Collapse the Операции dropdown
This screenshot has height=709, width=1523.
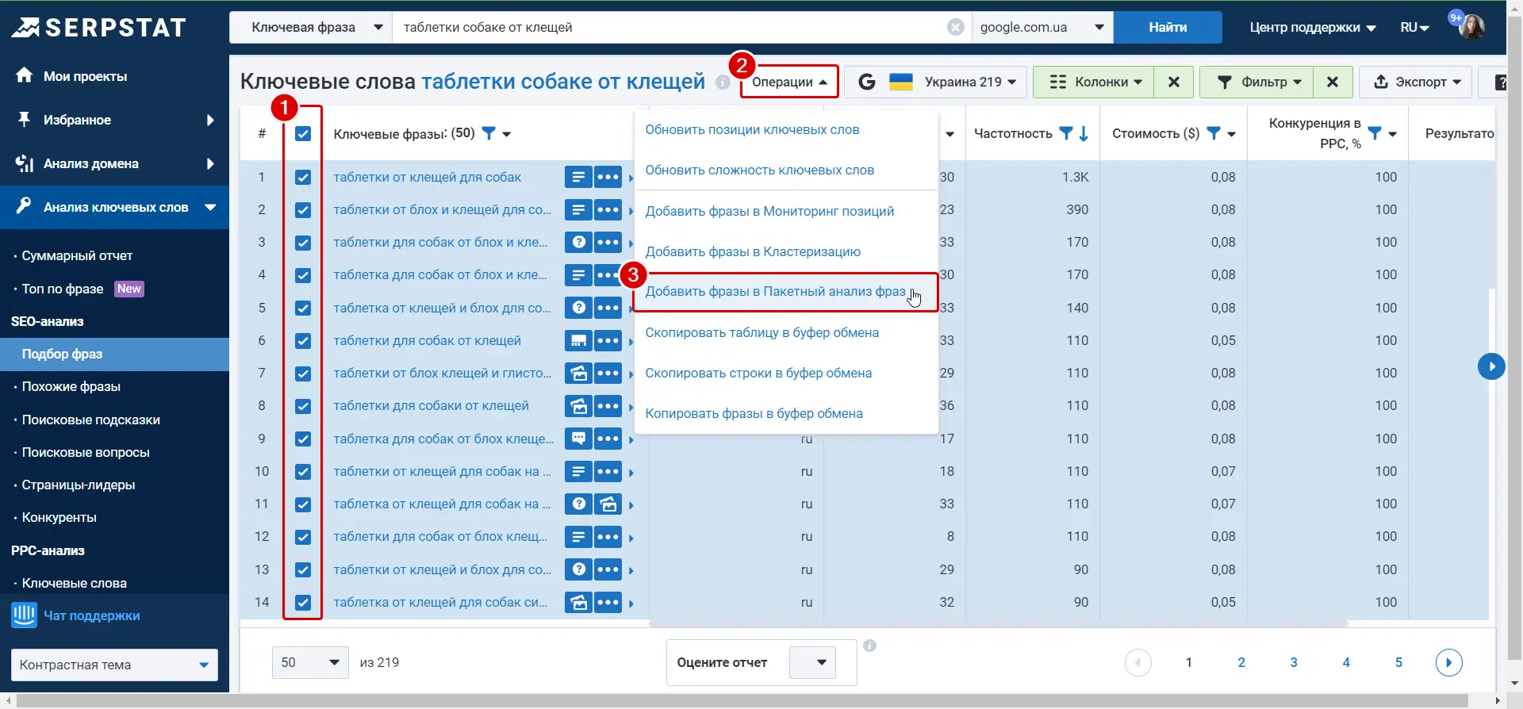tap(789, 82)
